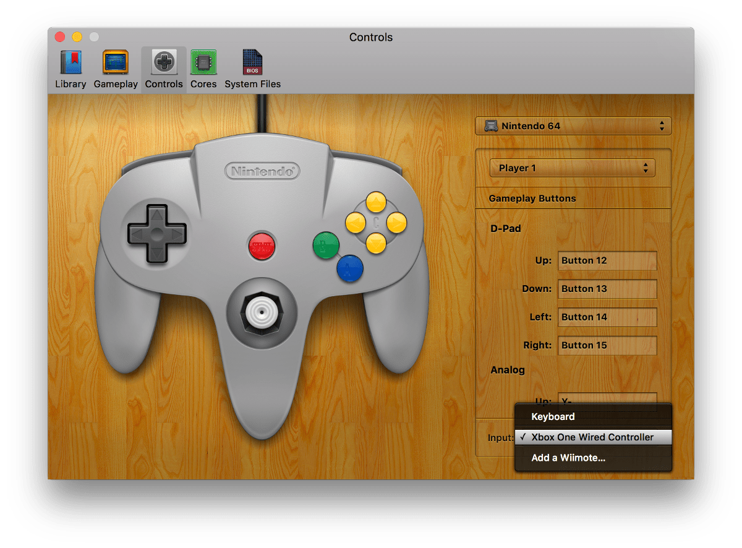The height and width of the screenshot is (548, 742).
Task: Click the blue A button on the controller
Action: click(x=349, y=267)
